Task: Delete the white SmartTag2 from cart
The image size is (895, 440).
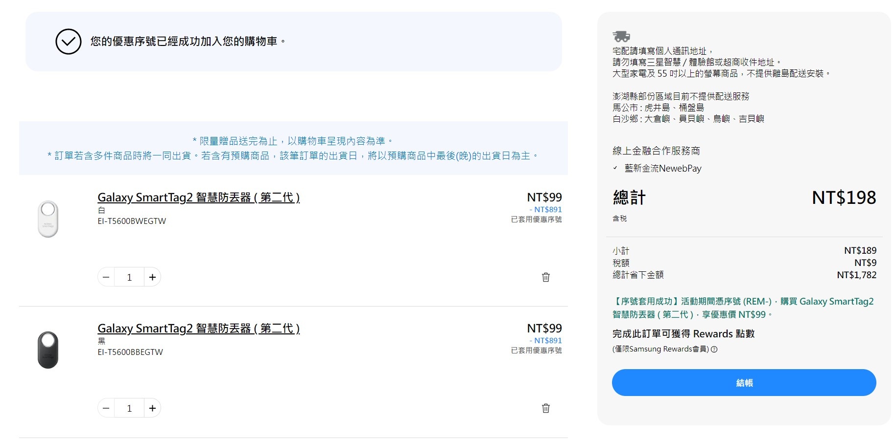Action: point(545,277)
